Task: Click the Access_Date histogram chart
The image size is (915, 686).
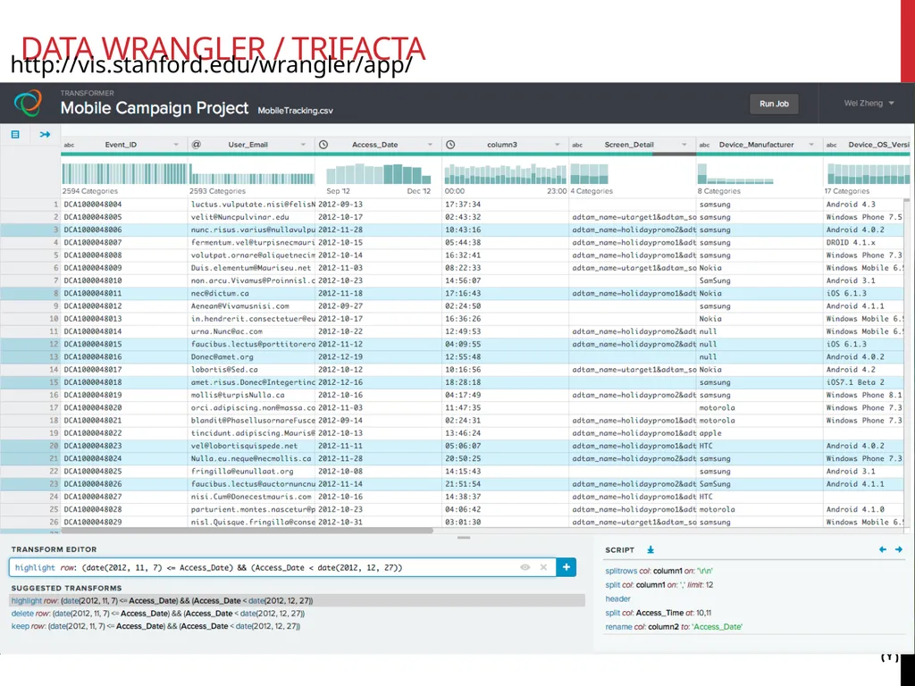Action: point(378,174)
